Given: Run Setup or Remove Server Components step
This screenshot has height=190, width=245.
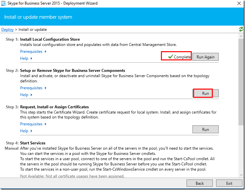Looking at the screenshot, I should pos(206,93).
